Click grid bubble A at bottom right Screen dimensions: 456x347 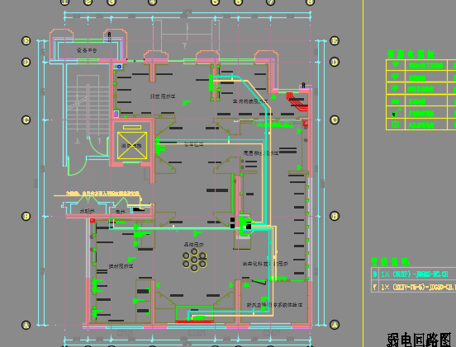point(335,325)
